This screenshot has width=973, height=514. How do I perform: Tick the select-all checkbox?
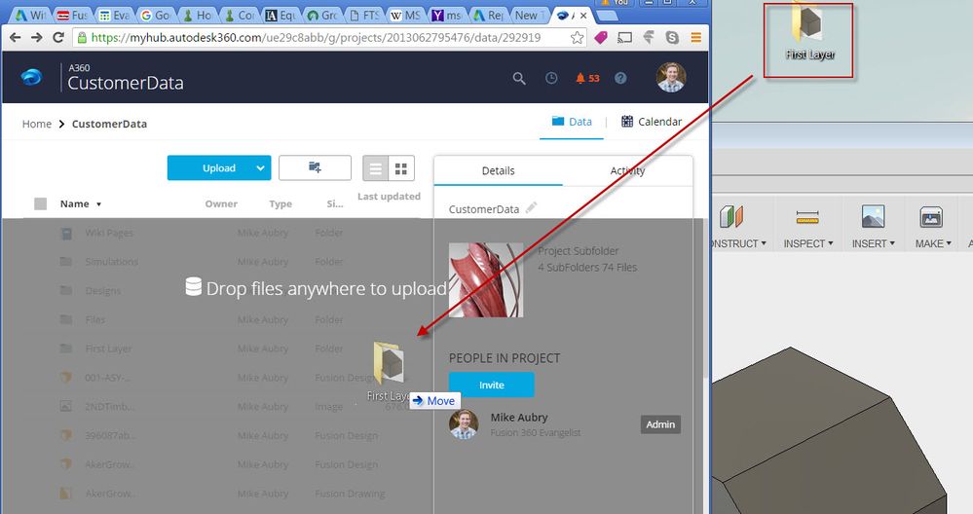click(40, 203)
